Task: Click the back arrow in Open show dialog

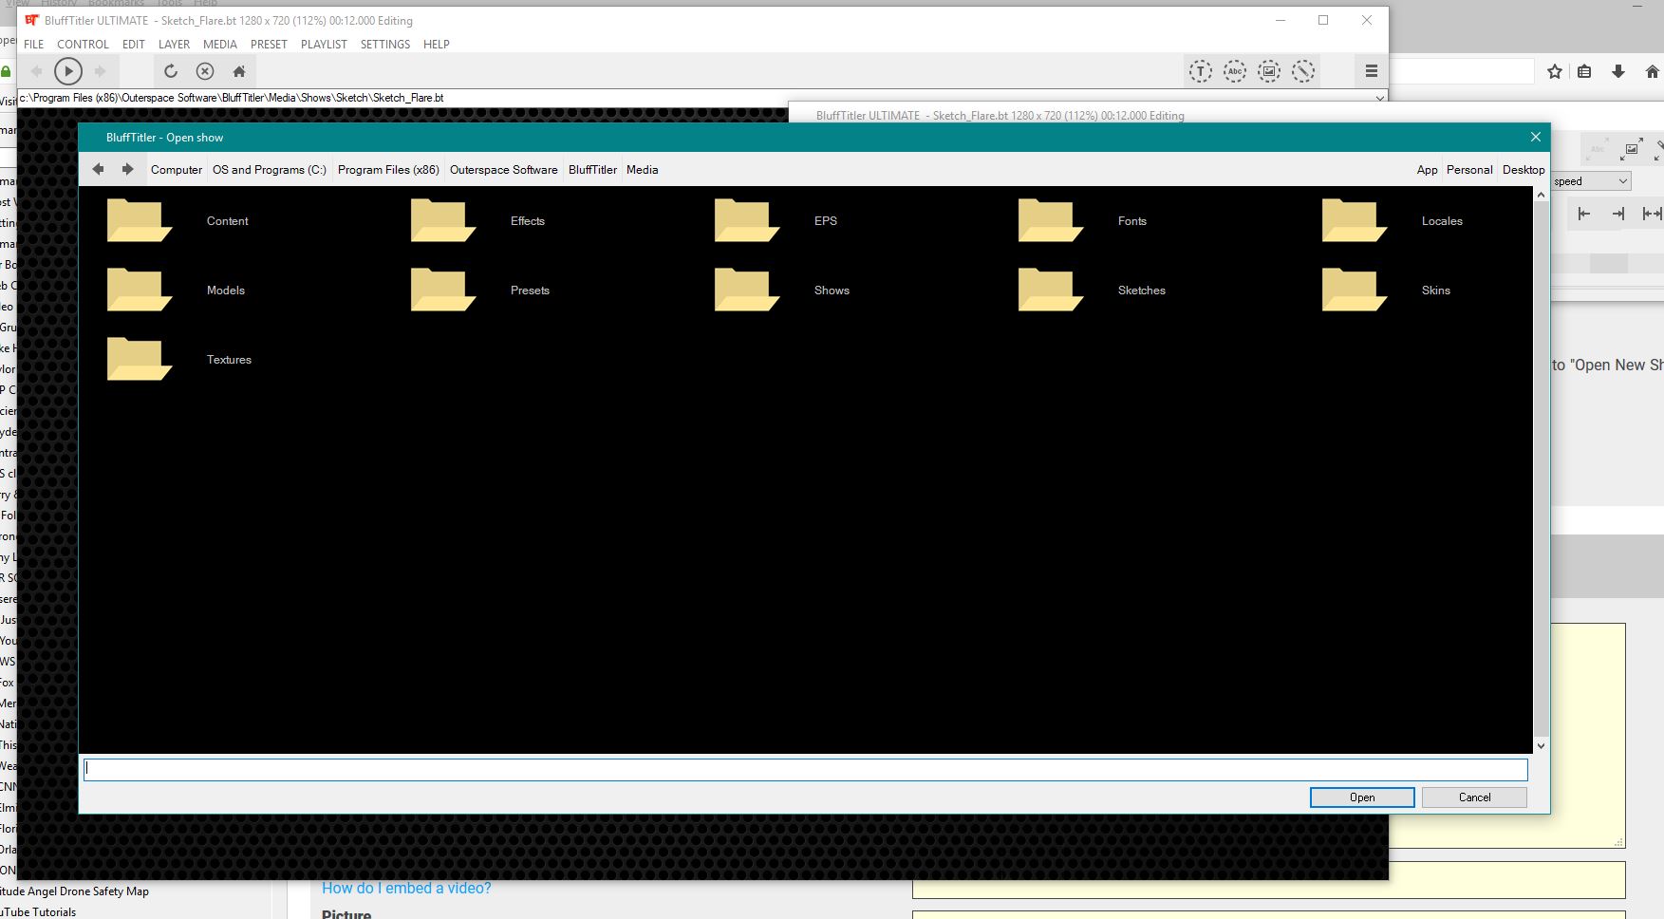Action: point(98,169)
